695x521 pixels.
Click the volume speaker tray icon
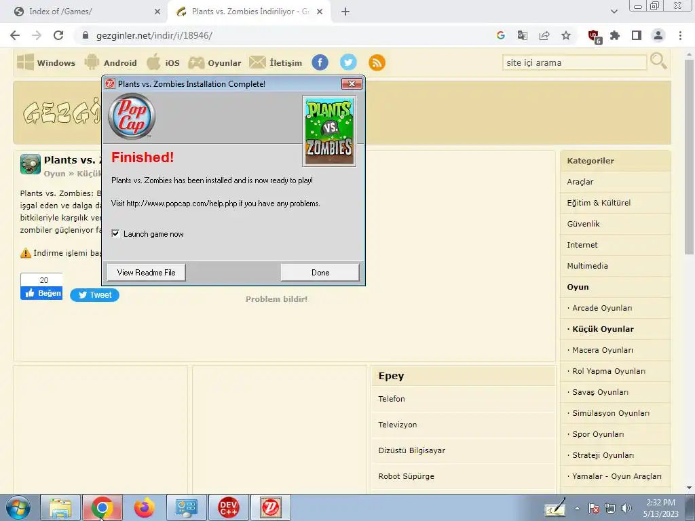pyautogui.click(x=626, y=508)
